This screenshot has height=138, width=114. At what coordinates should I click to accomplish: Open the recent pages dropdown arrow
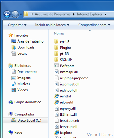pyautogui.click(x=21, y=14)
